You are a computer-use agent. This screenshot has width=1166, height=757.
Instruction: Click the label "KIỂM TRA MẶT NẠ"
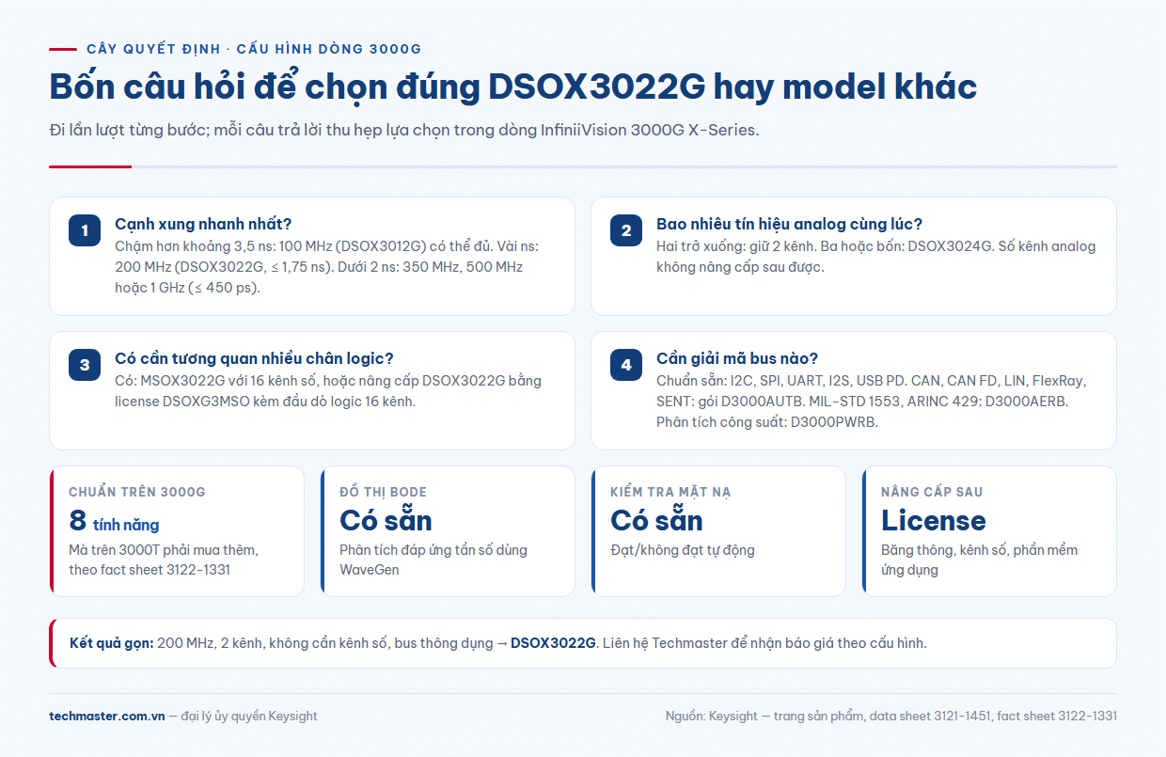tap(670, 492)
